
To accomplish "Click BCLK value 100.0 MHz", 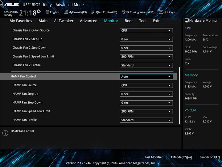I will [191, 52].
